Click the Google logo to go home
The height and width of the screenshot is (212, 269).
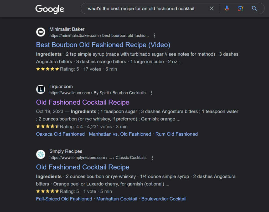point(49,9)
